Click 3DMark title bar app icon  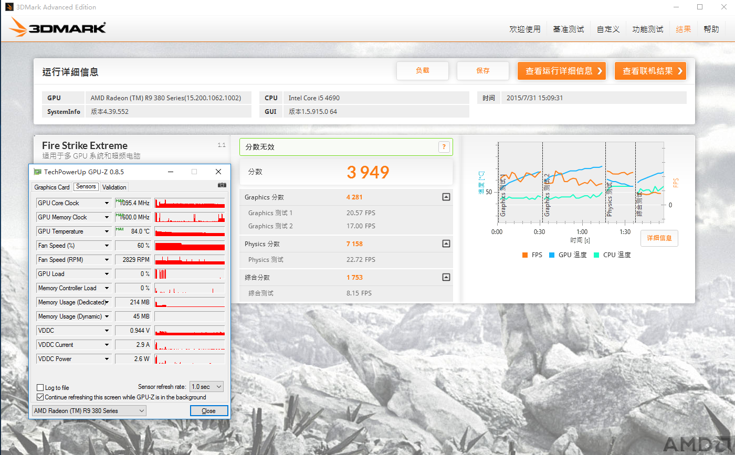[x=9, y=7]
